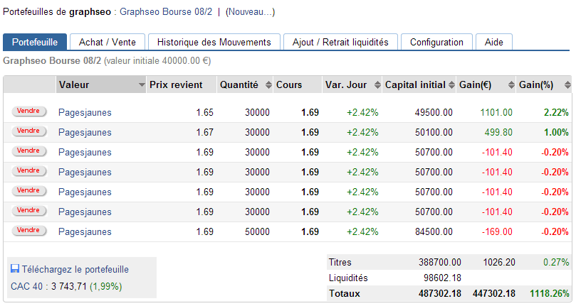Click the Téléchargez le portefeuille link
Viewport: 576px width, 306px height.
click(x=75, y=270)
